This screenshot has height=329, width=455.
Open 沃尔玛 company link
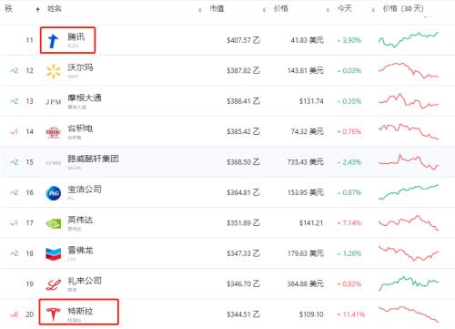(x=80, y=67)
